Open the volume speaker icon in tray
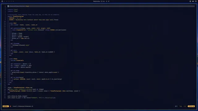 point(193,1)
